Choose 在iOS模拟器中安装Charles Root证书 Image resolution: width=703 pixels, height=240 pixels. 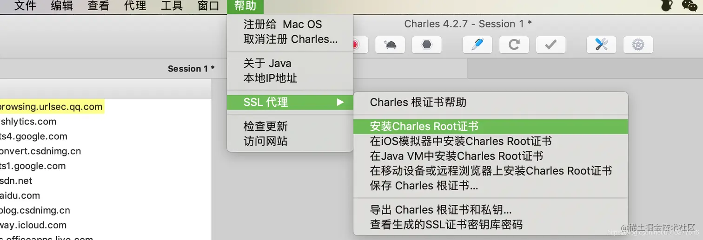pos(491,141)
